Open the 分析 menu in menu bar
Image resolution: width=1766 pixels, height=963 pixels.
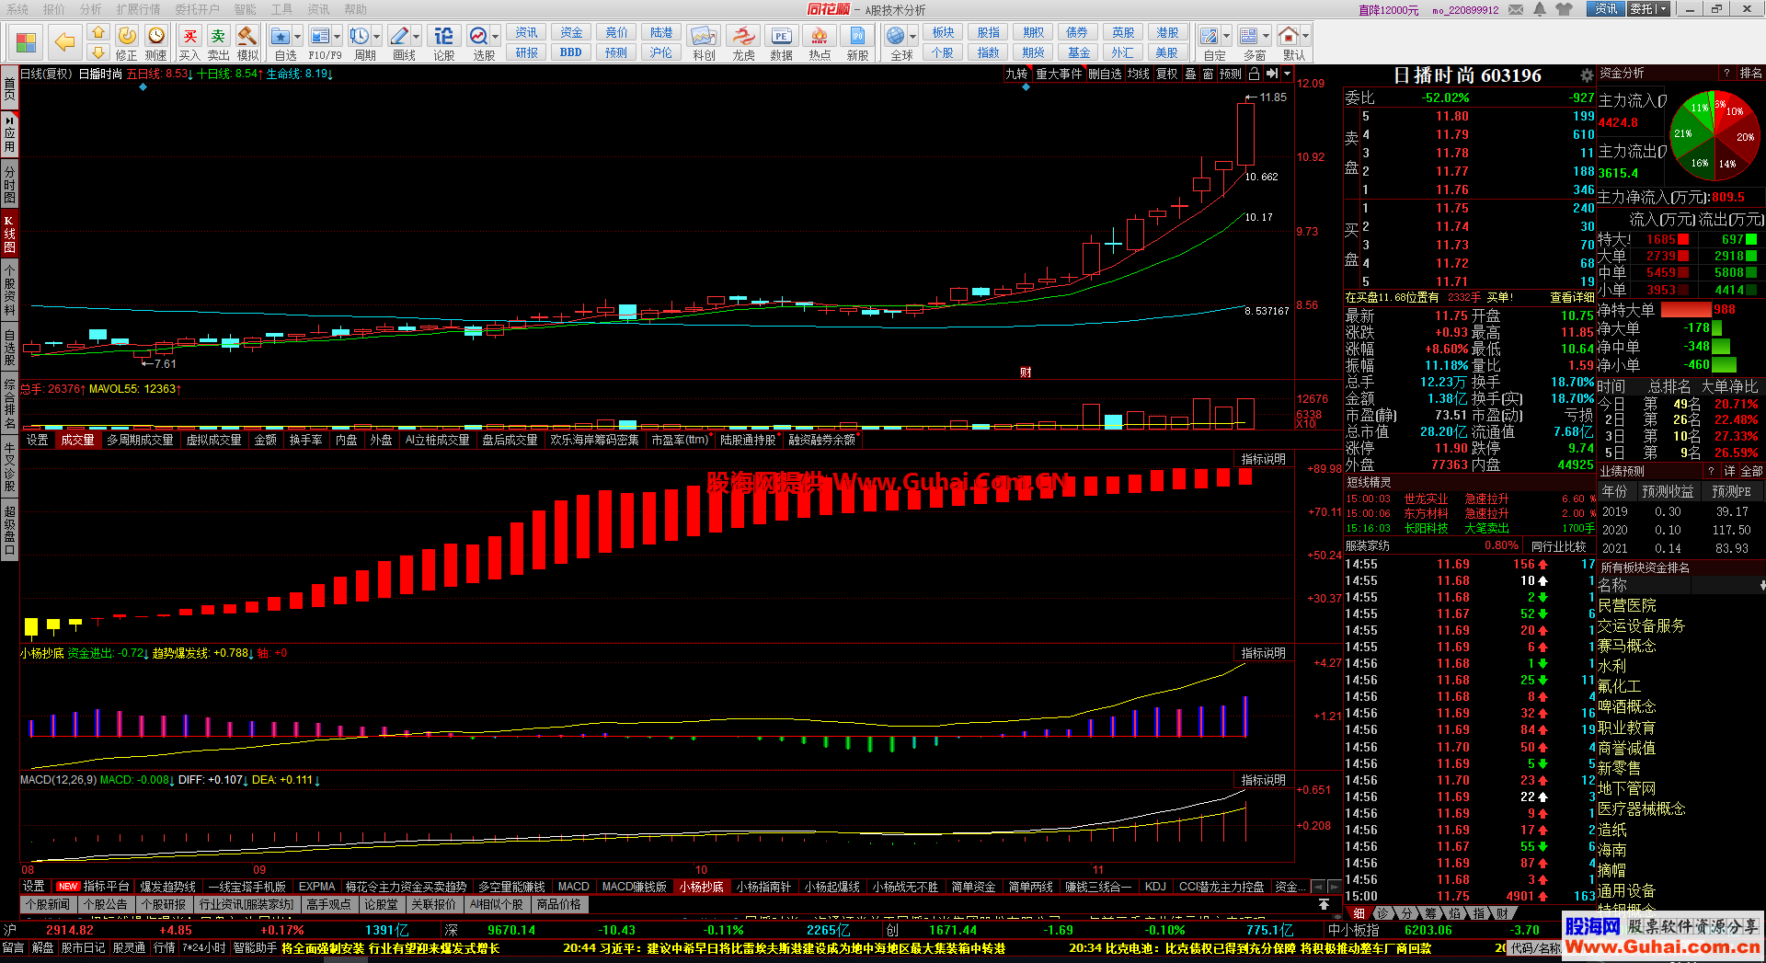pos(91,9)
